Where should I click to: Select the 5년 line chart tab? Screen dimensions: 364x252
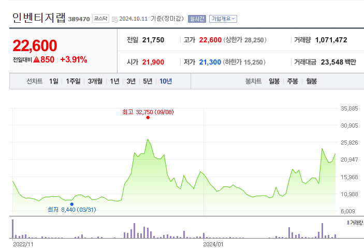[x=148, y=81]
